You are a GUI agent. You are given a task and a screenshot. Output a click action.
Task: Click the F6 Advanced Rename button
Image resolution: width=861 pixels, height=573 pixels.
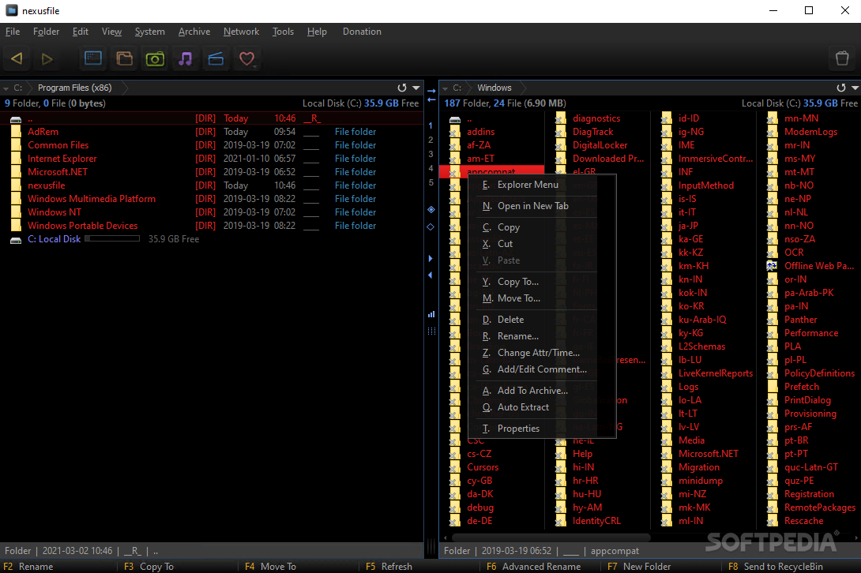(x=534, y=567)
